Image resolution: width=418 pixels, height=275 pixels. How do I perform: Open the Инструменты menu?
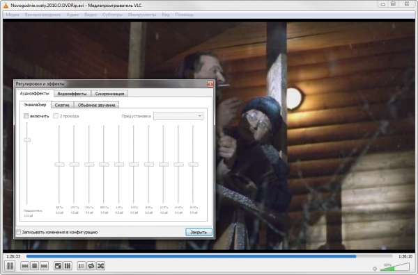(x=142, y=15)
